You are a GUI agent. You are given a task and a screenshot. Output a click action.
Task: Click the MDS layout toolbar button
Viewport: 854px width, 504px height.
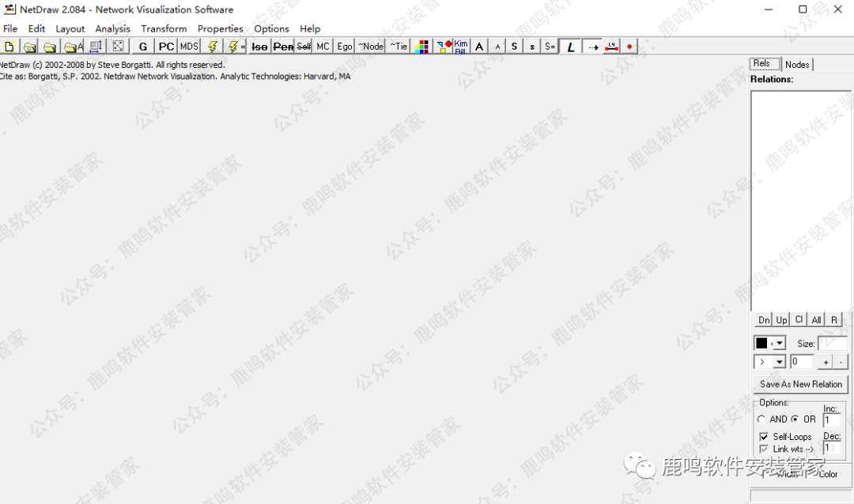click(189, 47)
